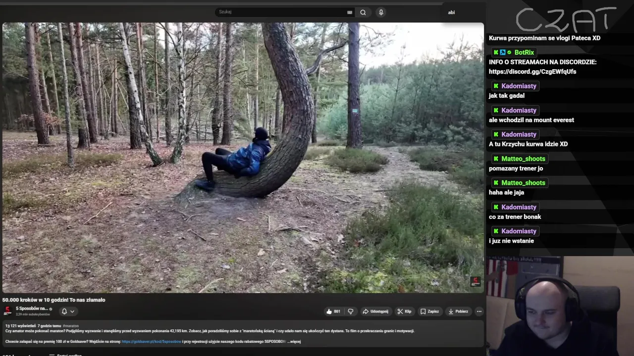The image size is (634, 356).
Task: Click BotRix username in chat
Action: (x=524, y=52)
